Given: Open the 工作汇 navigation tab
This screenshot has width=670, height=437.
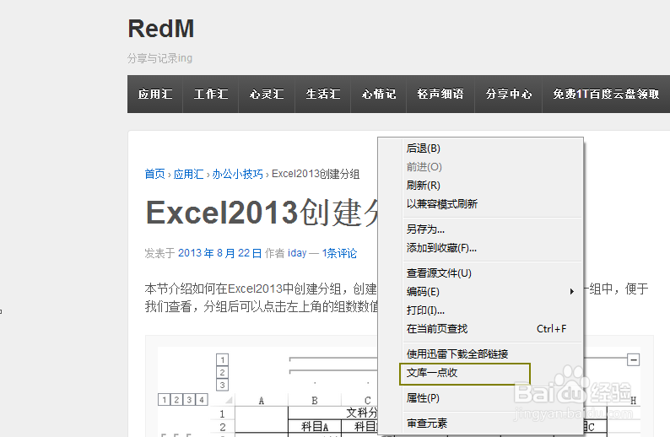Looking at the screenshot, I should (x=211, y=94).
